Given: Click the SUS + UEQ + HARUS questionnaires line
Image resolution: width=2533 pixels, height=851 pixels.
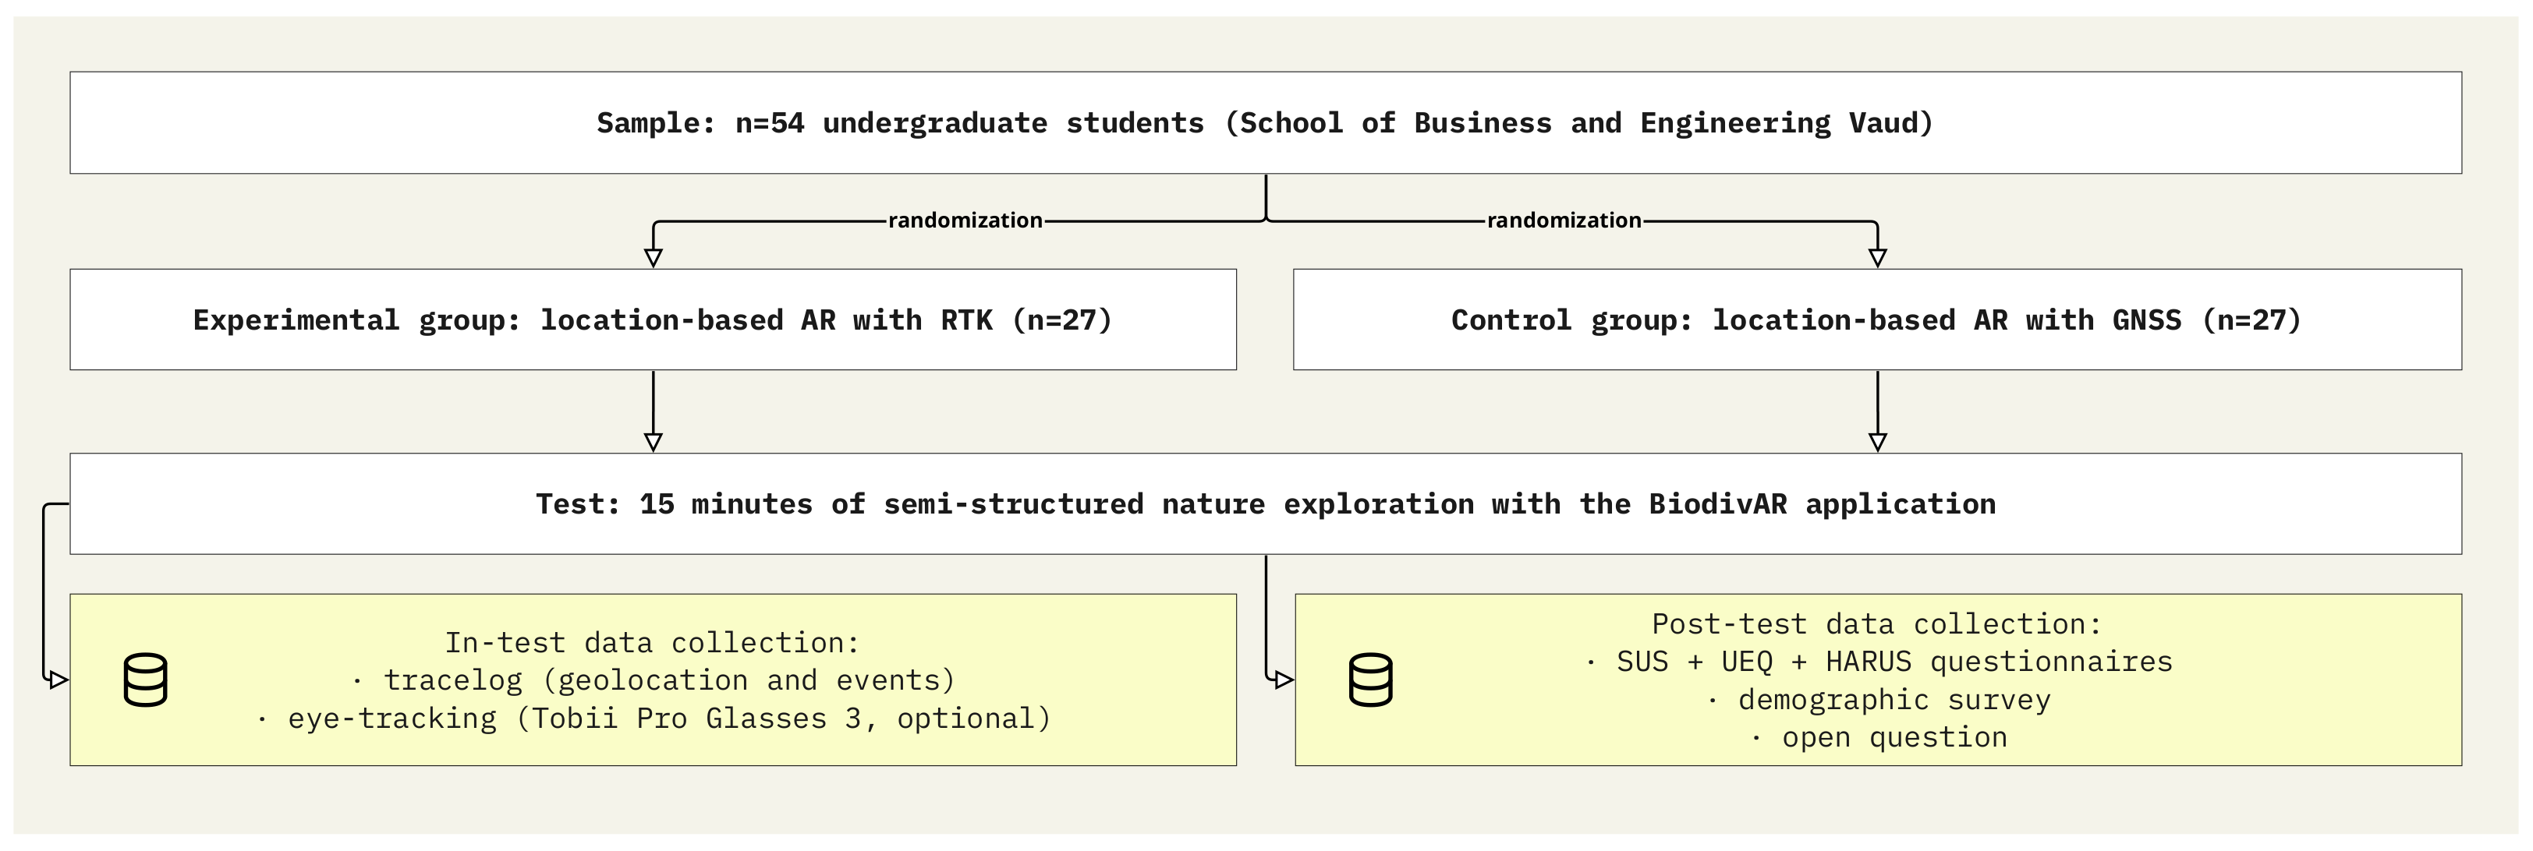Looking at the screenshot, I should tap(1879, 662).
